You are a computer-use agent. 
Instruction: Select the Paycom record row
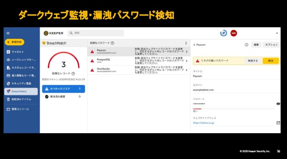(139, 51)
